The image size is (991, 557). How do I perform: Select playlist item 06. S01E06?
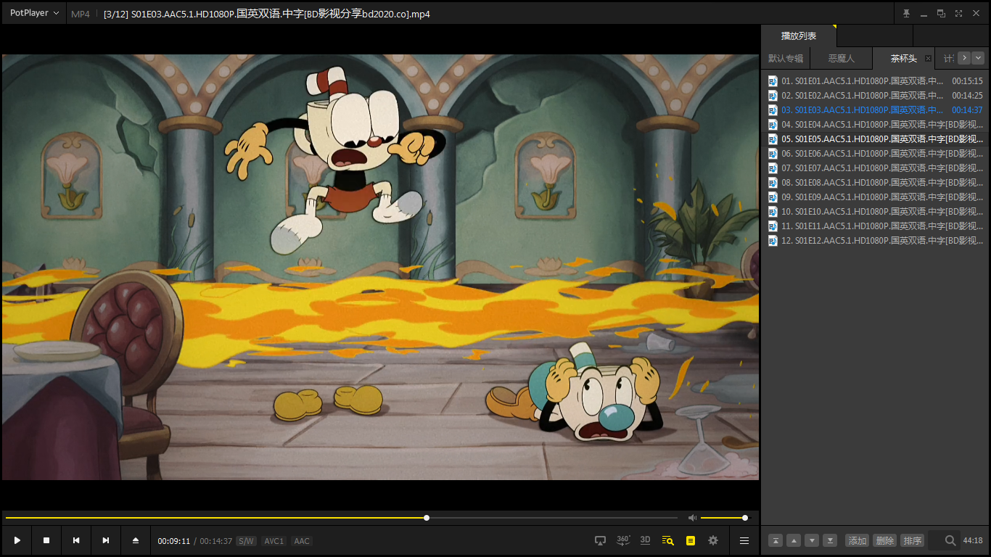click(x=875, y=154)
